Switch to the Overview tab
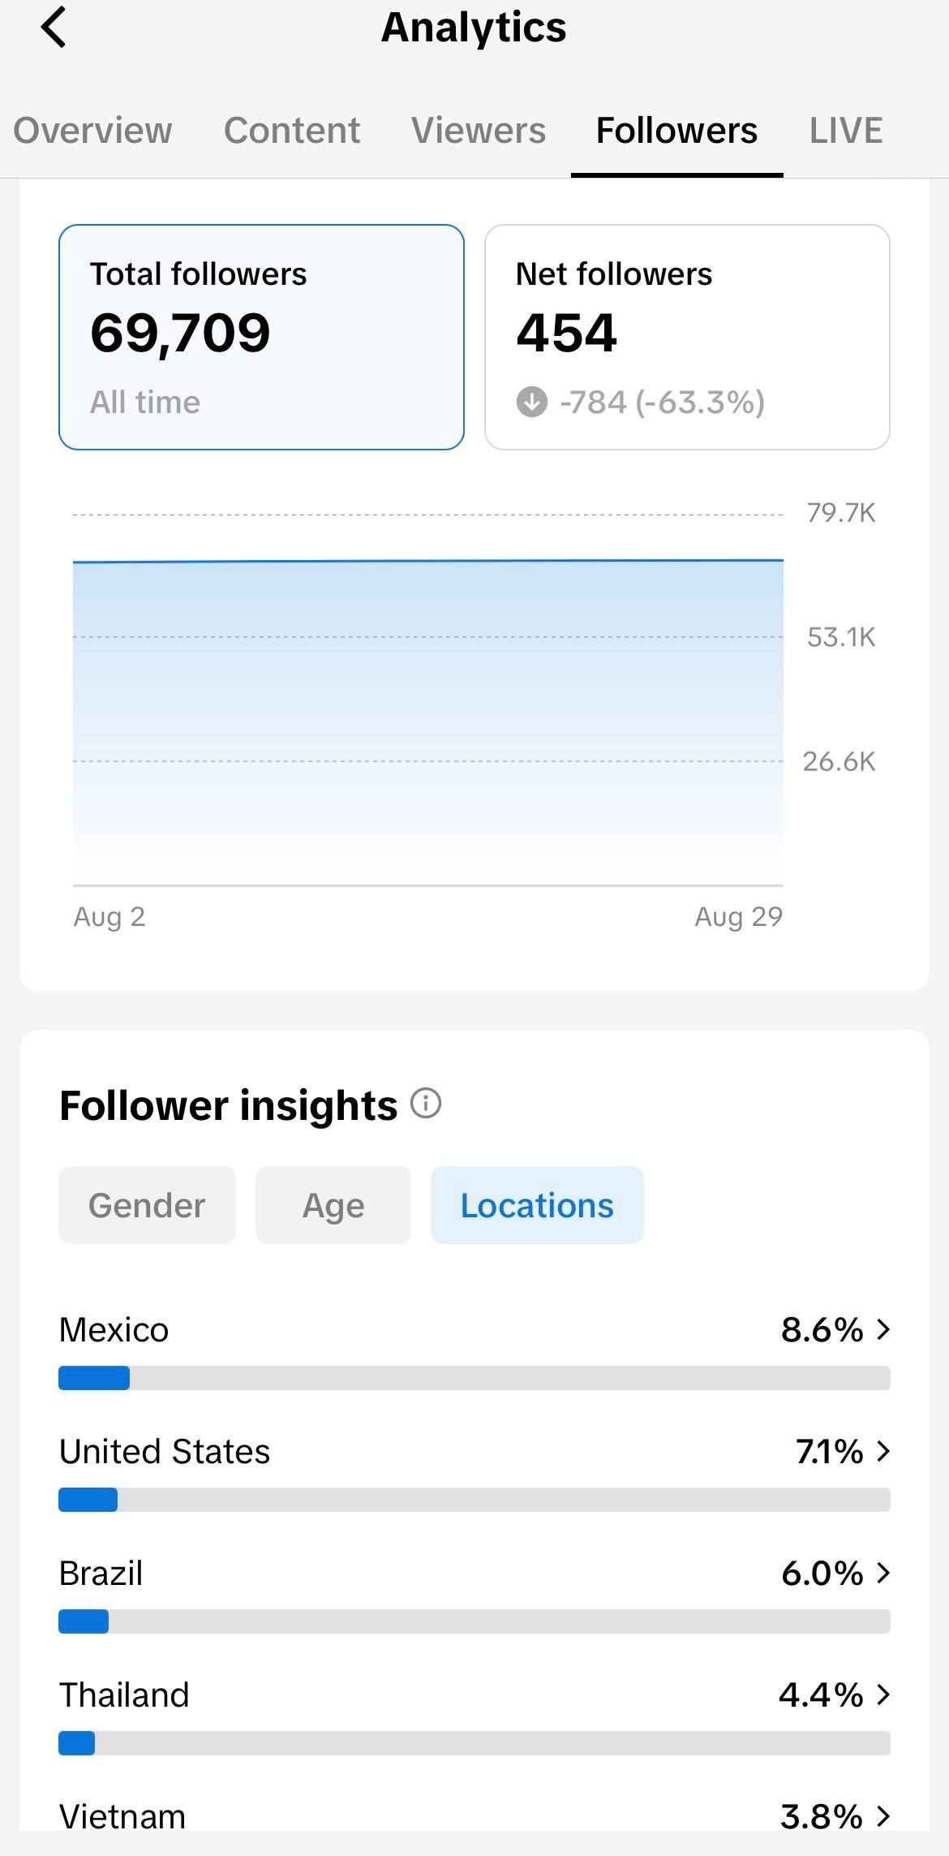Viewport: 949px width, 1856px height. (x=92, y=131)
